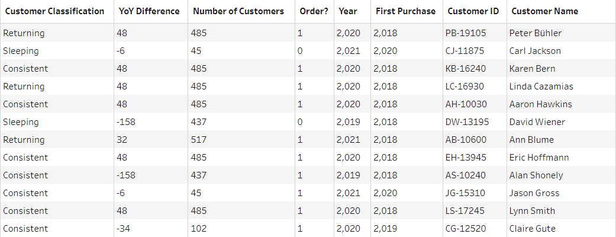616x237 pixels.
Task: Select the YoY Difference column header
Action: click(148, 11)
